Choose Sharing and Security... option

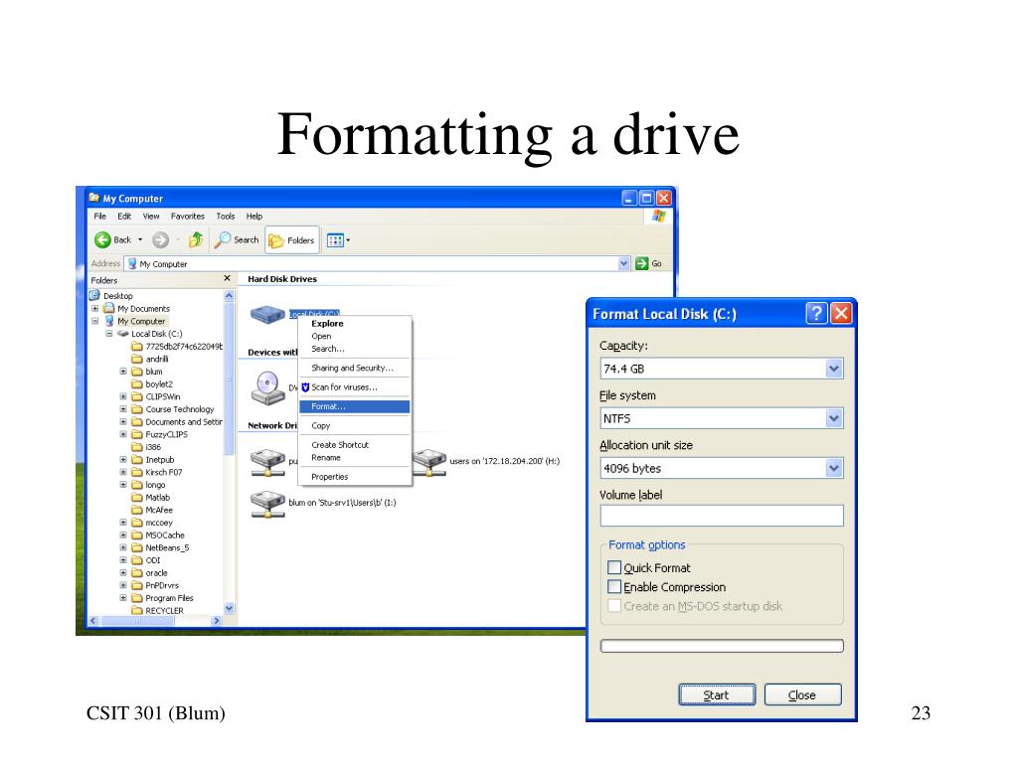coord(355,368)
